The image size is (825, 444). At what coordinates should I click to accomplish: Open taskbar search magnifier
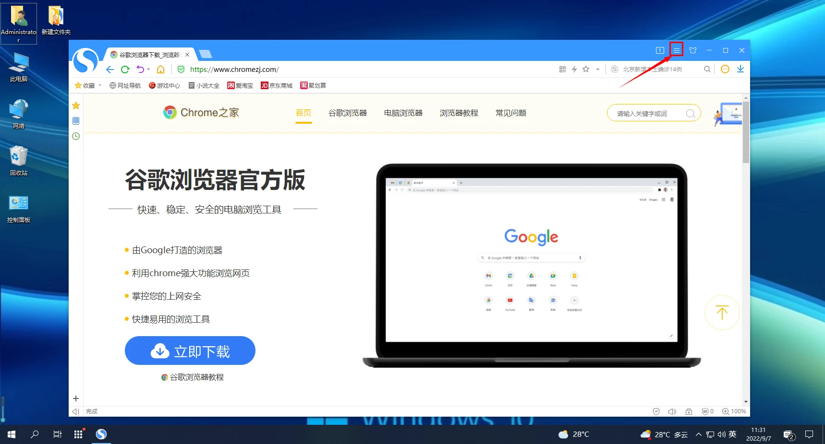pyautogui.click(x=35, y=434)
